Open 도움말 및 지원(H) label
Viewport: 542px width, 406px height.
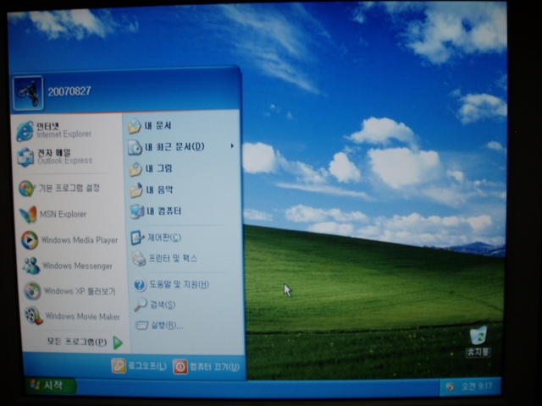(x=179, y=285)
